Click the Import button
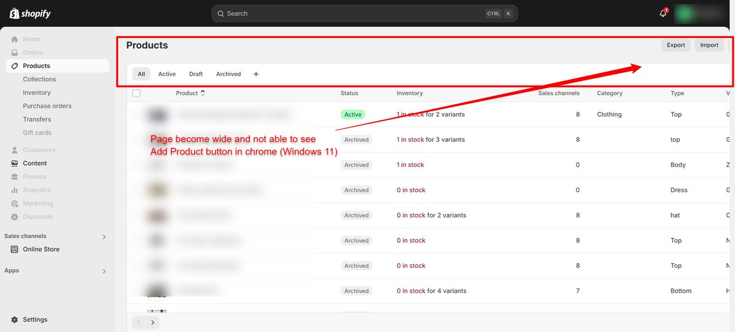This screenshot has height=332, width=735. click(709, 45)
